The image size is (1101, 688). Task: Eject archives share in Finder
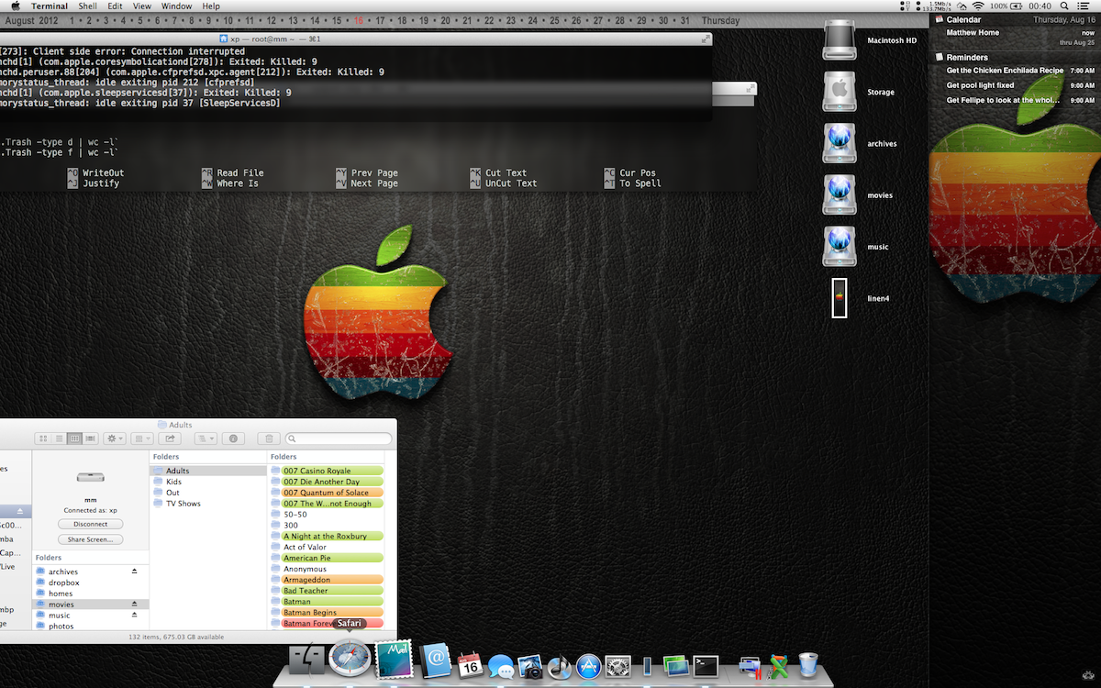coord(135,571)
